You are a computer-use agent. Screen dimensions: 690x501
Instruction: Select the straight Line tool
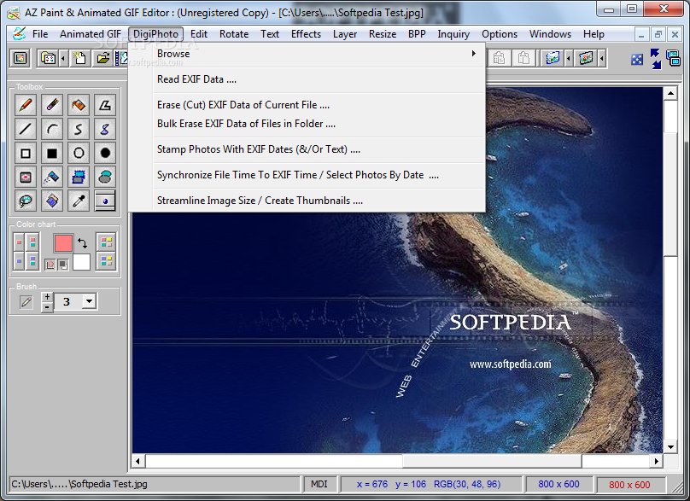(x=26, y=129)
